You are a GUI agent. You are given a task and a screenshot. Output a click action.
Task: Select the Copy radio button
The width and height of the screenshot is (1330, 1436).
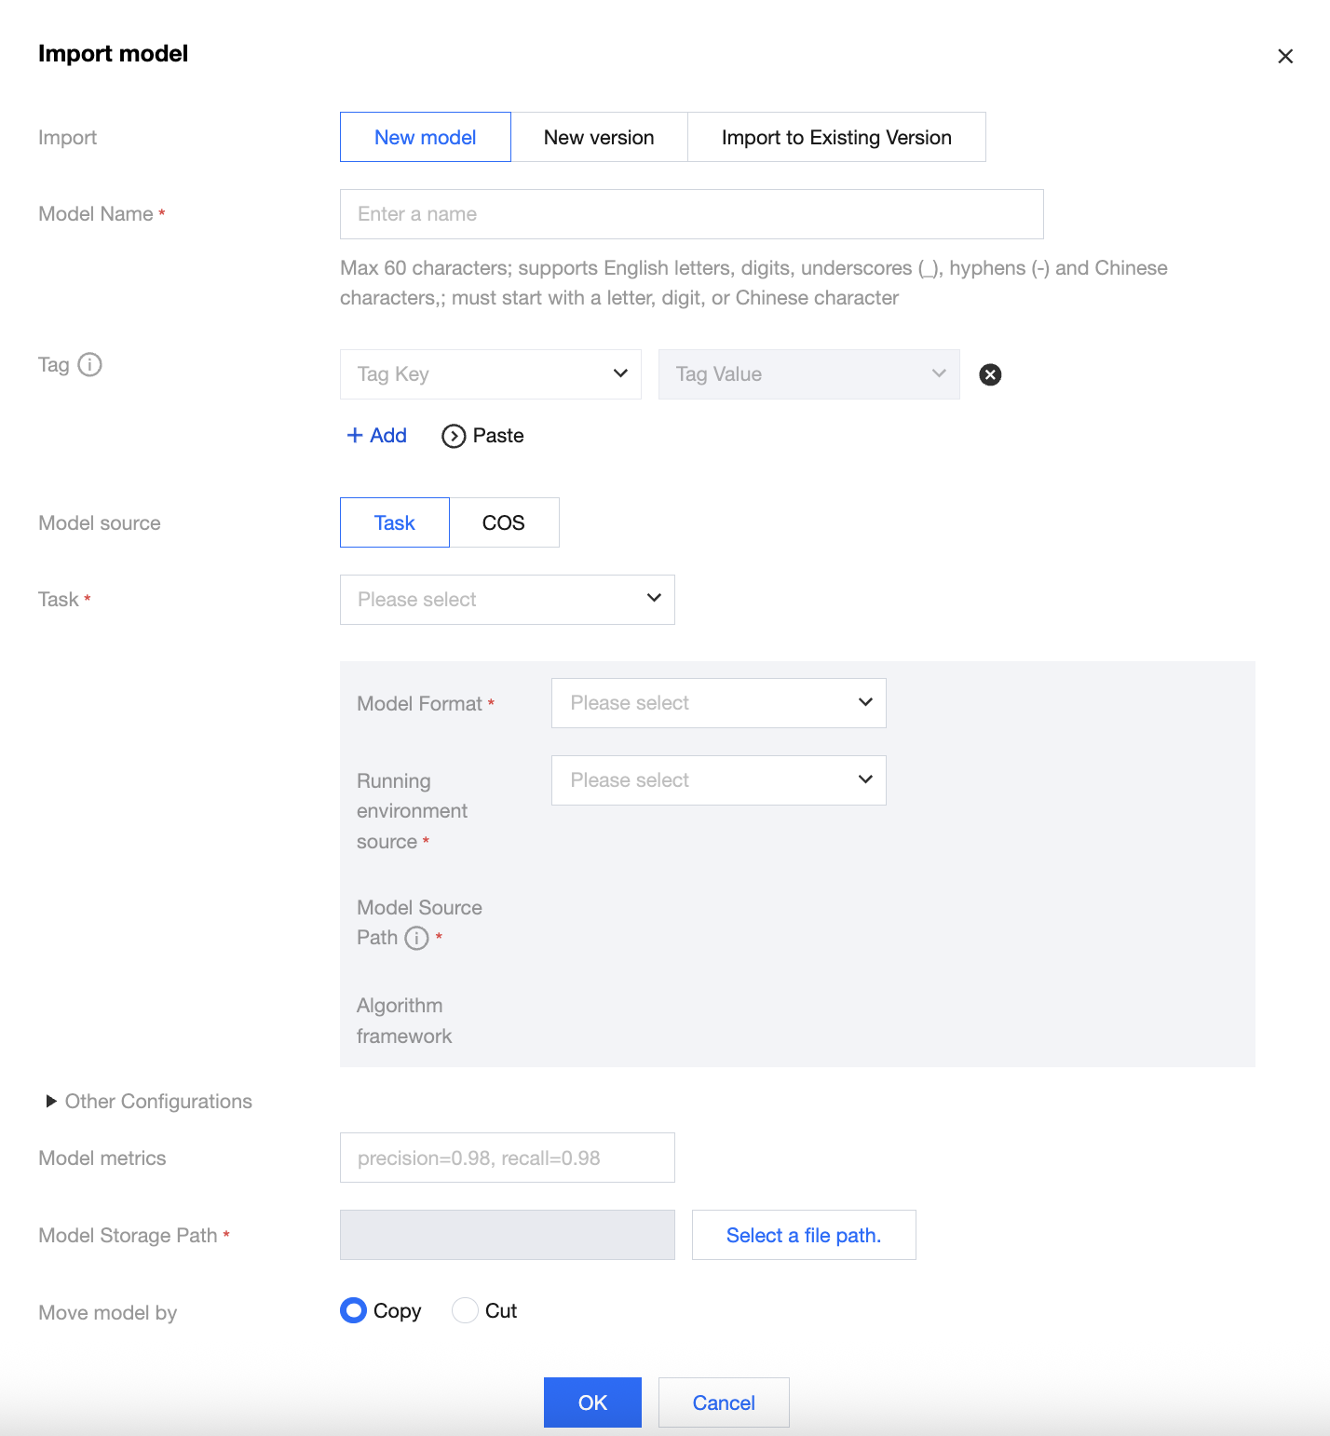354,1310
